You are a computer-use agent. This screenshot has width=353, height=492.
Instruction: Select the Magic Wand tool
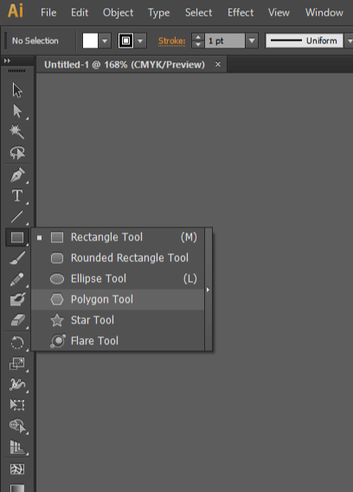(x=17, y=131)
